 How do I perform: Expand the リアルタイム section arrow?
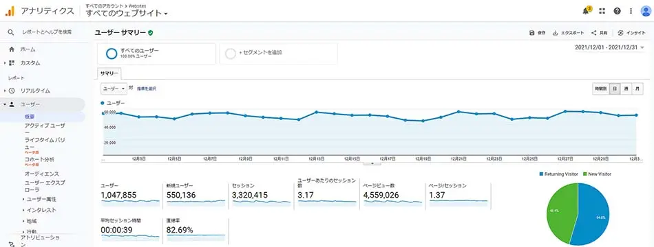click(x=5, y=91)
